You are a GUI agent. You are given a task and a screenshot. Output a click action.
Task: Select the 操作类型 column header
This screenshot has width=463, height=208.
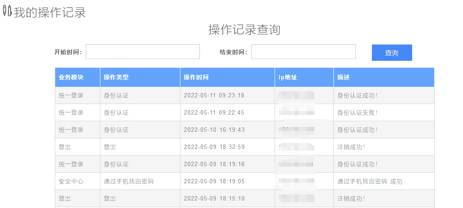click(x=116, y=77)
